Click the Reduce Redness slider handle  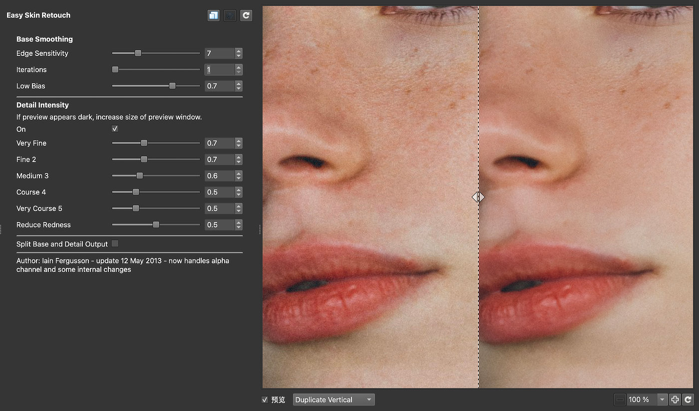(x=156, y=224)
